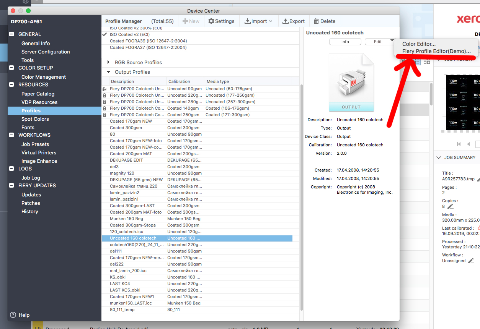Click the lock icon on Coated 140gsm row
Image resolution: width=480 pixels, height=329 pixels.
(104, 108)
